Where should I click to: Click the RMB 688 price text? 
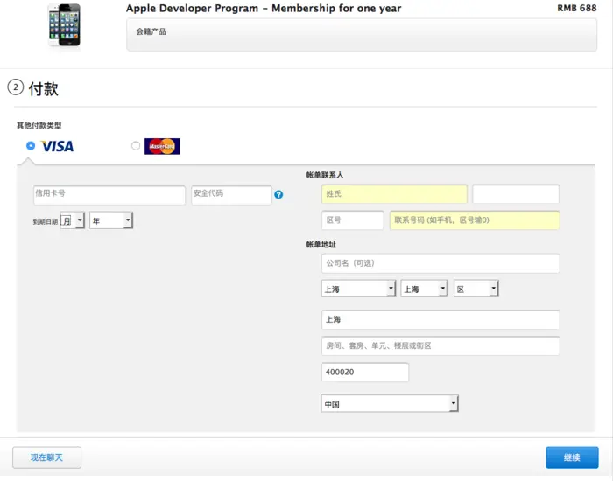coord(576,8)
